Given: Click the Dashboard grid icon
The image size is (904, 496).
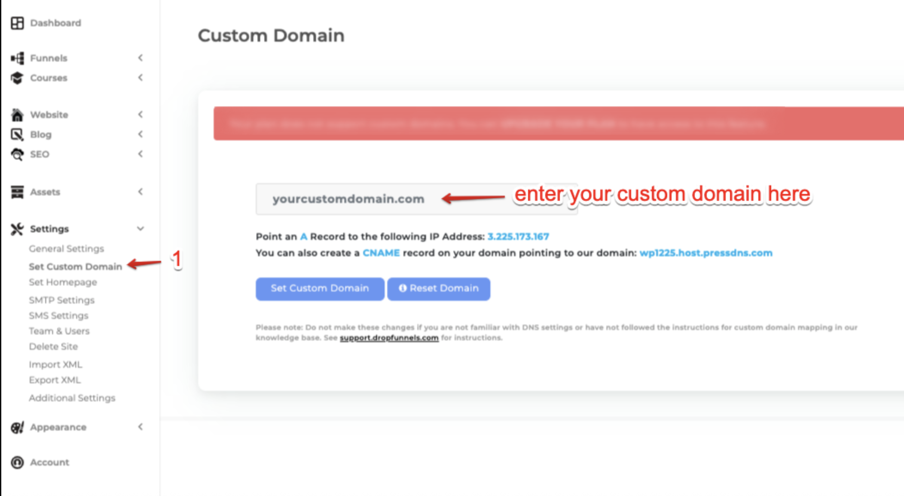Looking at the screenshot, I should pos(17,23).
